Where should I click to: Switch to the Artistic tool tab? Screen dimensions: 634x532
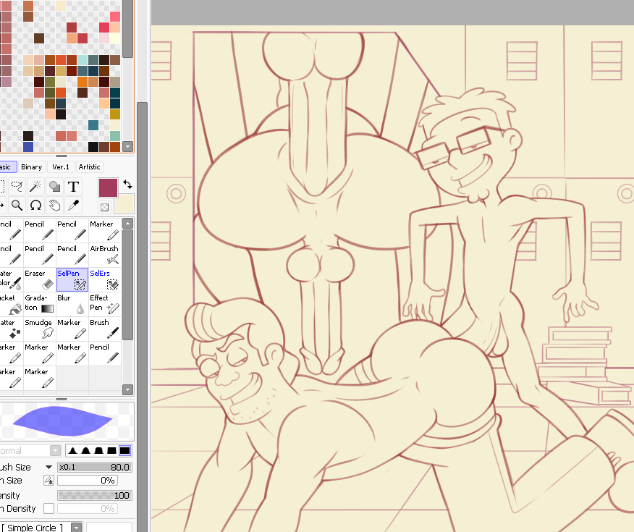click(x=89, y=166)
